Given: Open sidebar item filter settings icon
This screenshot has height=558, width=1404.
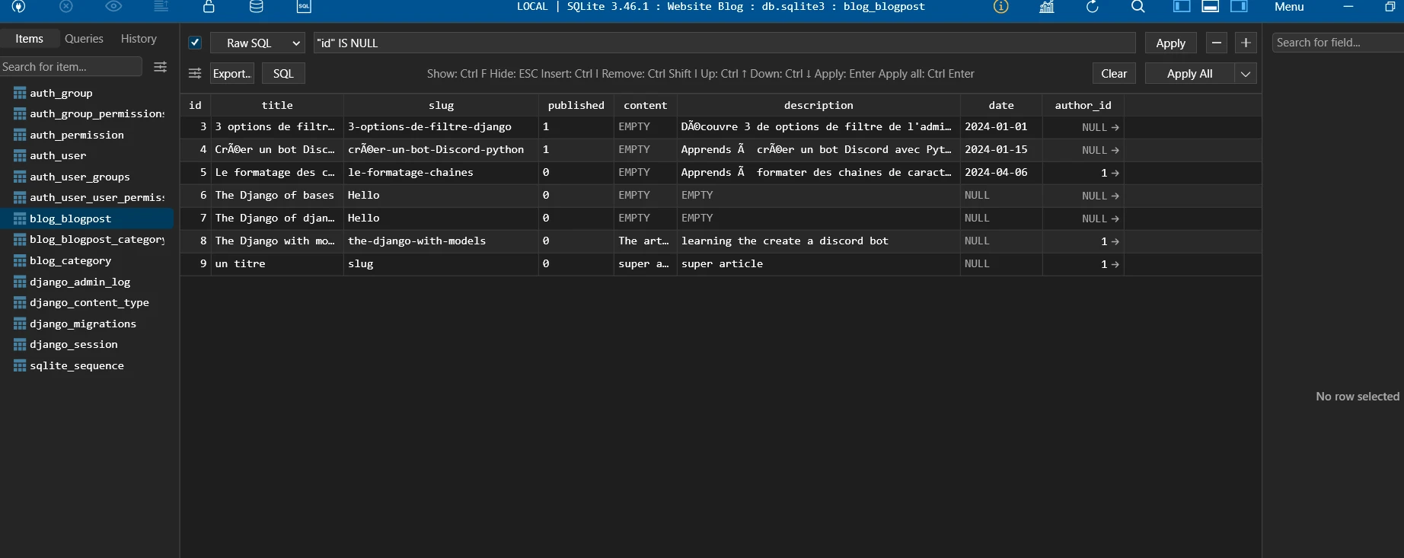Looking at the screenshot, I should tap(161, 67).
